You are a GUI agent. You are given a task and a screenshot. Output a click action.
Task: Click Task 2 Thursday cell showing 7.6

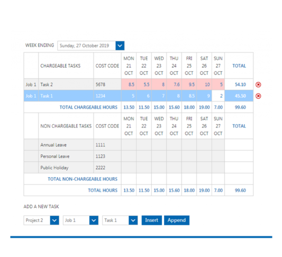[174, 84]
